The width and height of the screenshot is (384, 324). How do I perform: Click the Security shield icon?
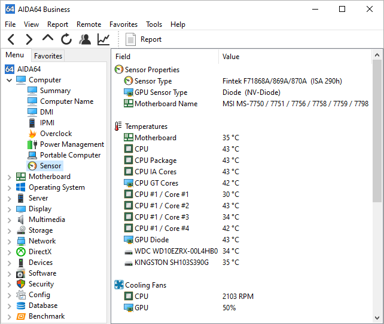pyautogui.click(x=21, y=284)
